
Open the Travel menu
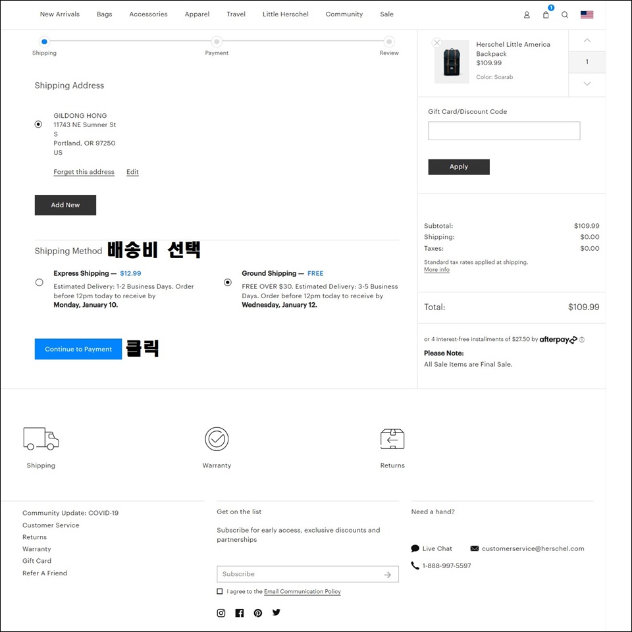tap(236, 14)
